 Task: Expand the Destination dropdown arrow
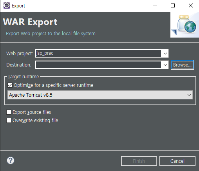point(165,65)
